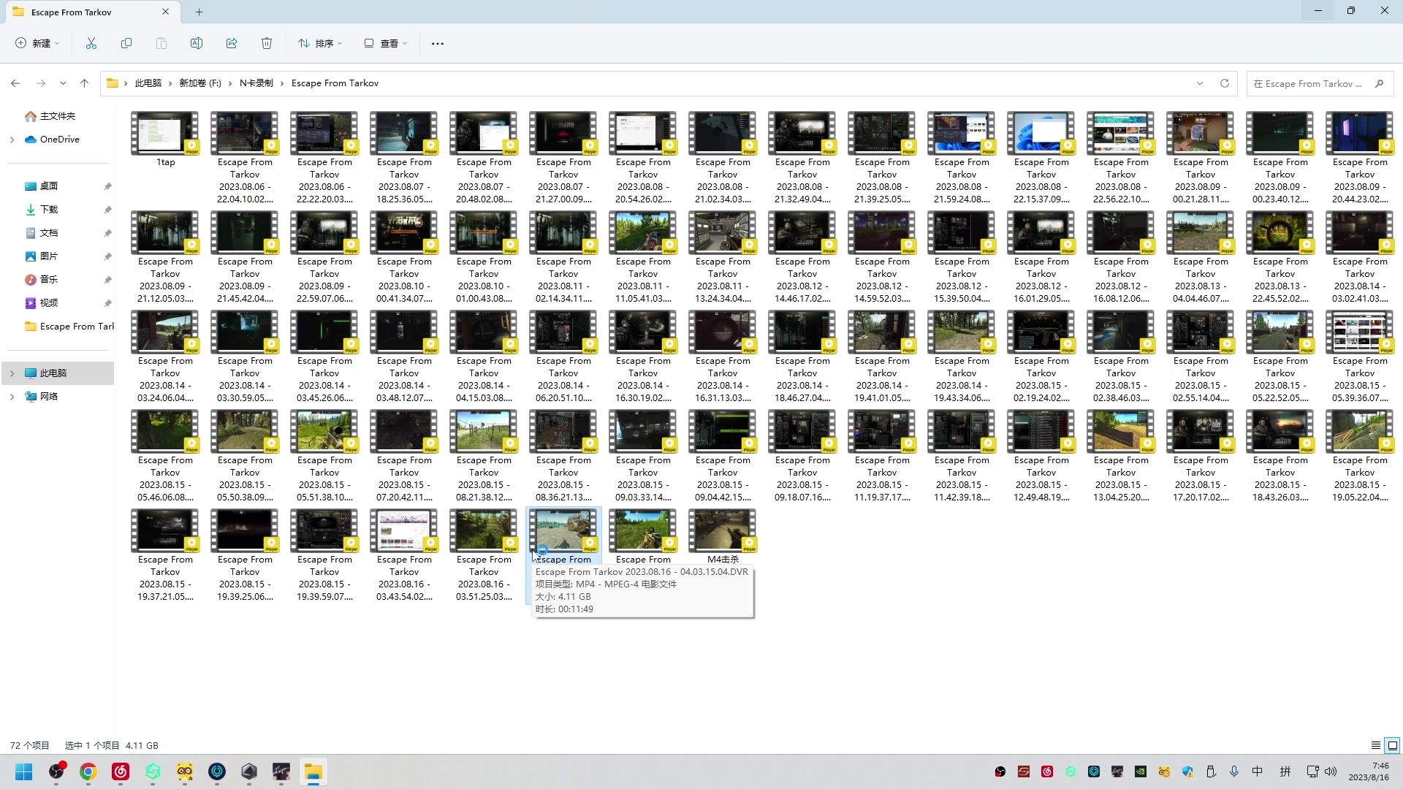The height and width of the screenshot is (789, 1403).
Task: Click the Copy icon in toolbar
Action: click(126, 43)
